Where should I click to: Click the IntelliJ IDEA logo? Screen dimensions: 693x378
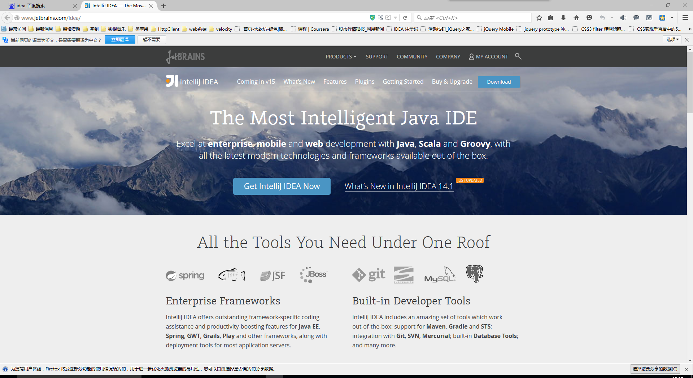click(192, 82)
